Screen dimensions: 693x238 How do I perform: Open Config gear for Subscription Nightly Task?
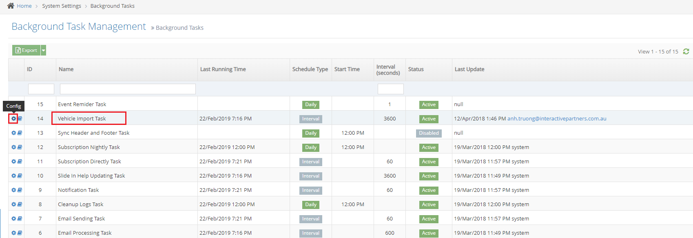pyautogui.click(x=13, y=147)
